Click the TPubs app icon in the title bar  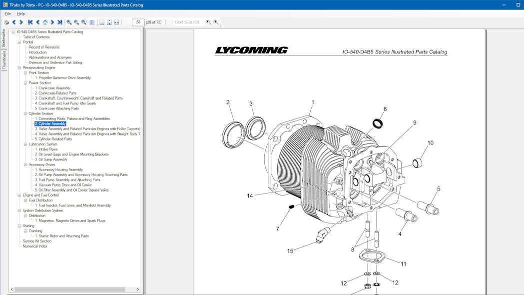5,4
